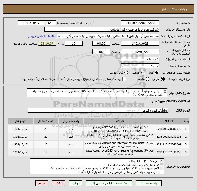Viewport: 197px width, 191px height.
Task: Click the remaining time field 23:10:07
Action: pyautogui.click(x=47, y=43)
